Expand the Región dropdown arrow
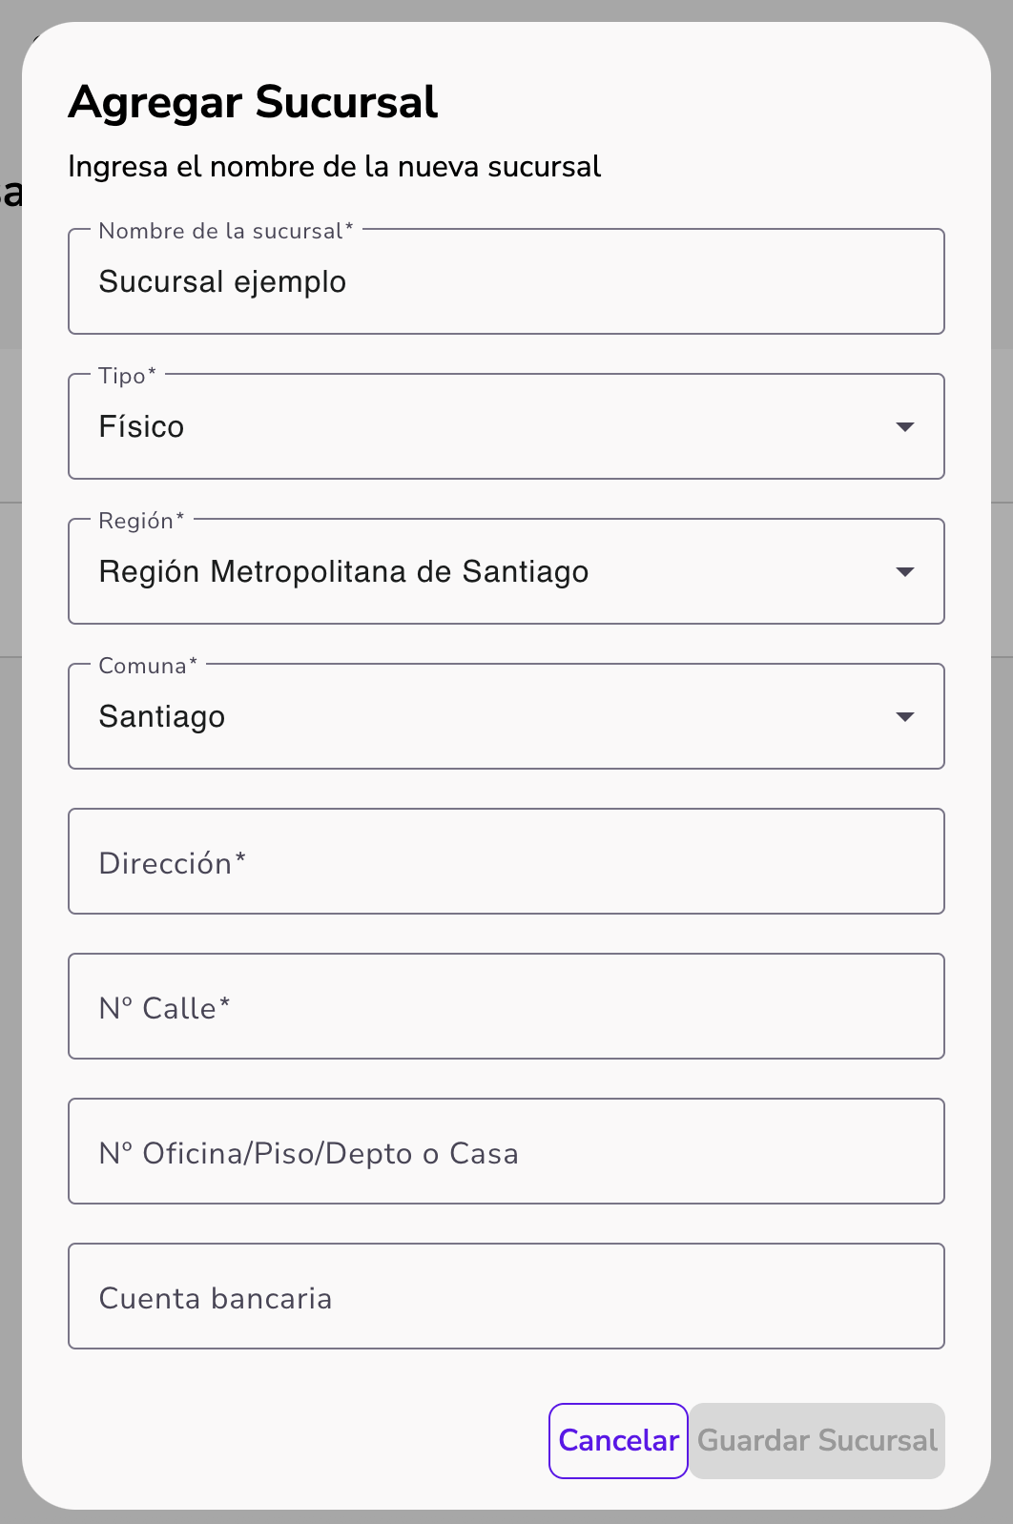1013x1524 pixels. coord(905,571)
